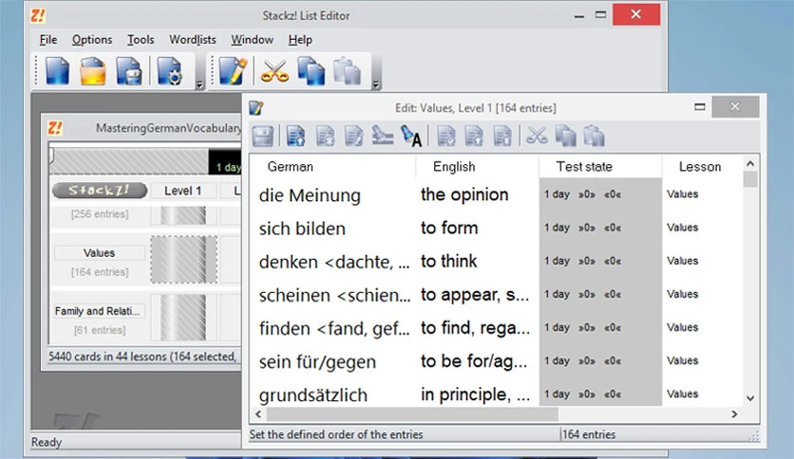Viewport: 794px width, 459px height.
Task: Click the scroll up arrow in entries list
Action: (x=750, y=164)
